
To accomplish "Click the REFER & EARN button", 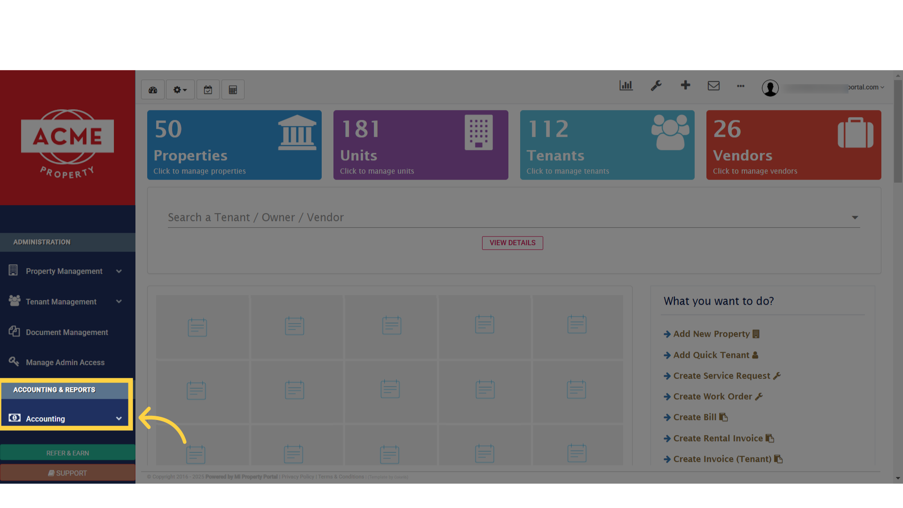I will (x=68, y=453).
